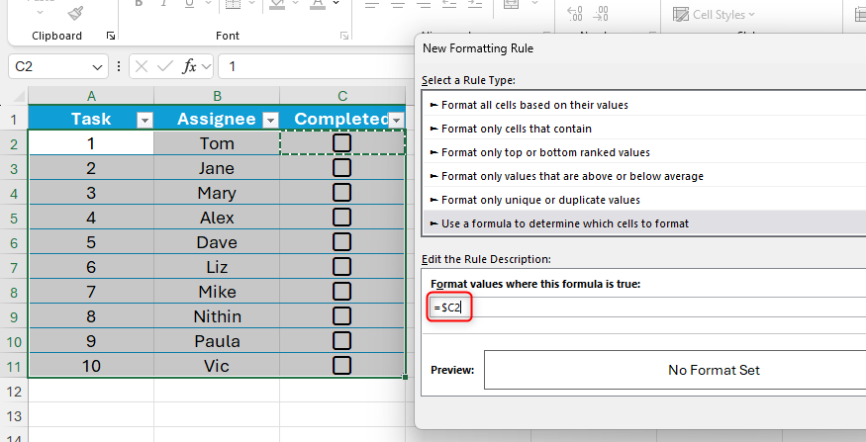
Task: Click row 12 header
Action: coord(14,391)
